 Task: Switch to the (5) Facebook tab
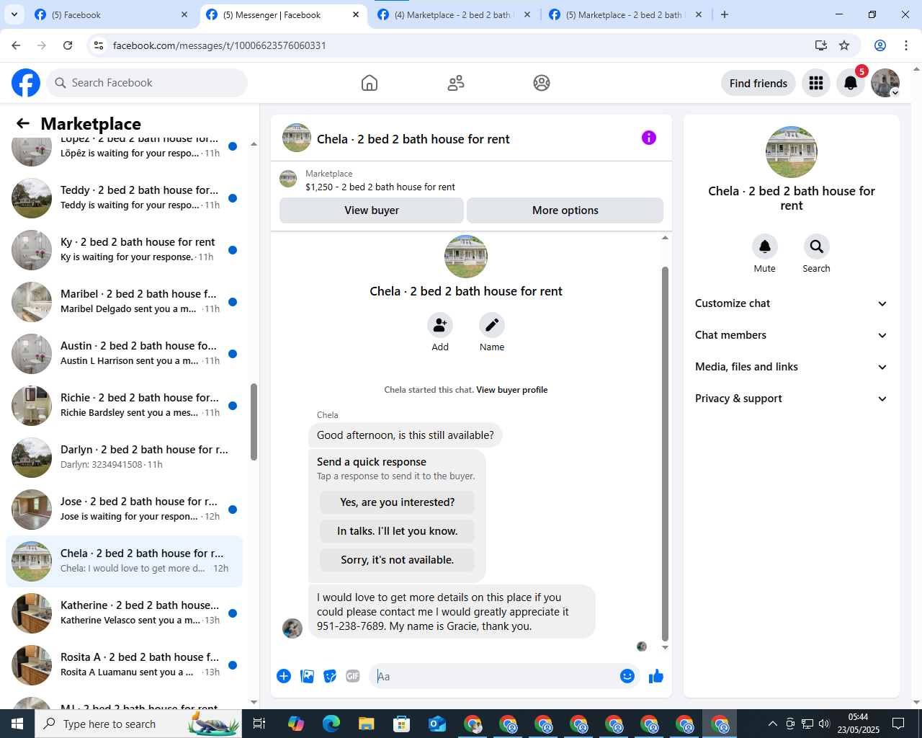pos(112,14)
